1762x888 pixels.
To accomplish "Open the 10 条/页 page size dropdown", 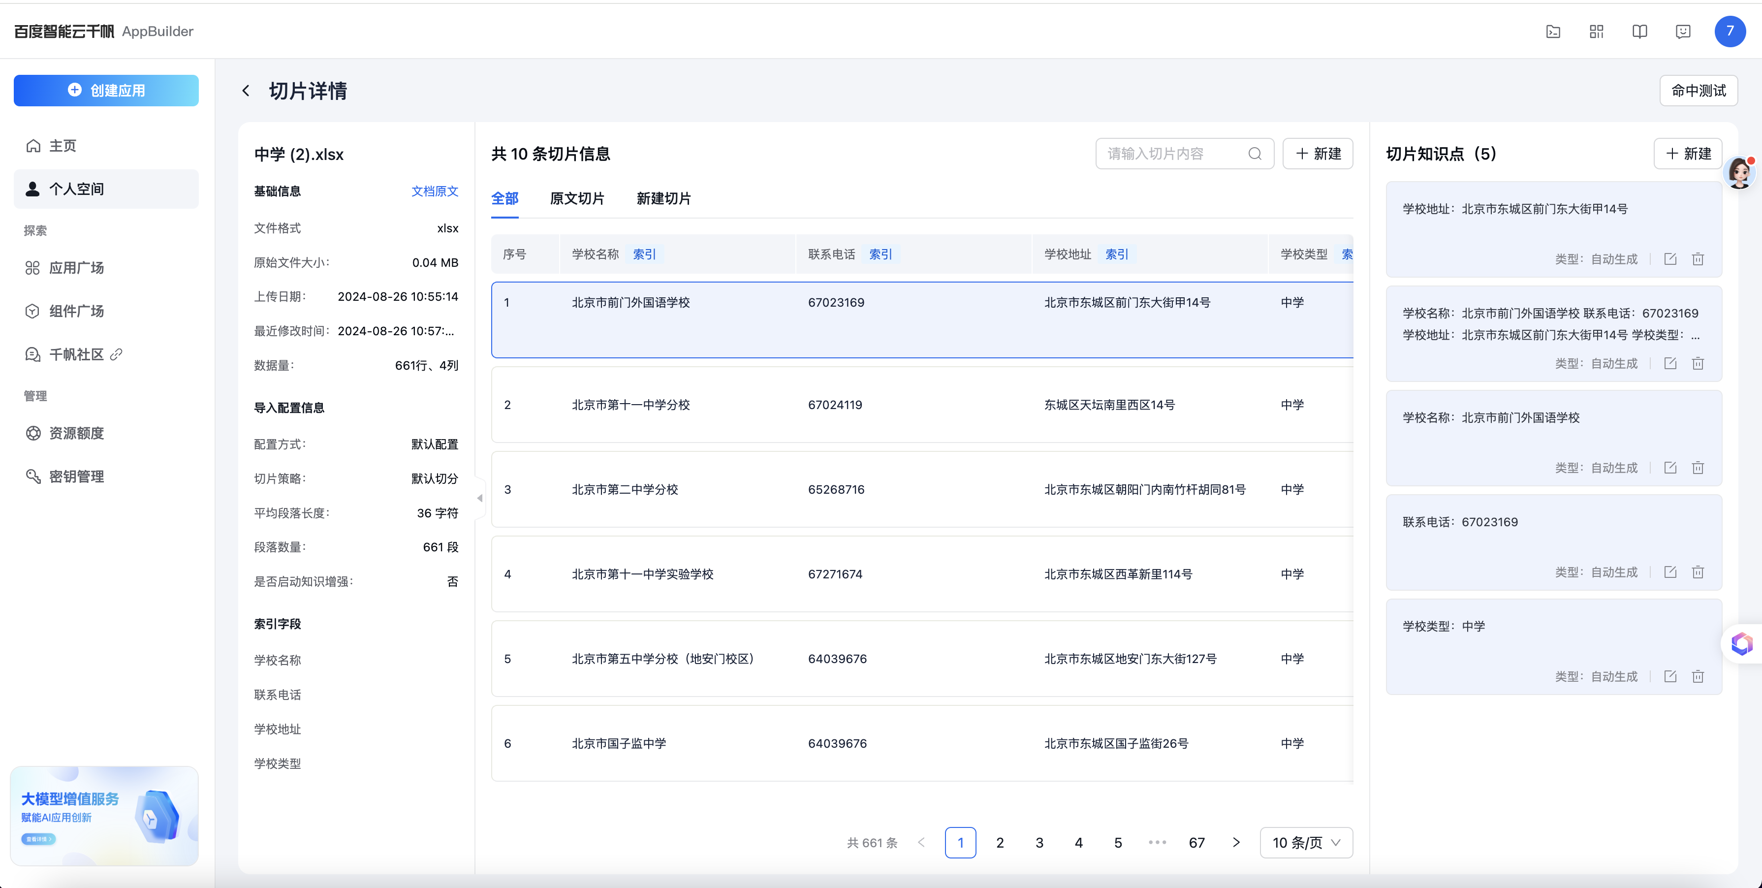I will [1306, 843].
